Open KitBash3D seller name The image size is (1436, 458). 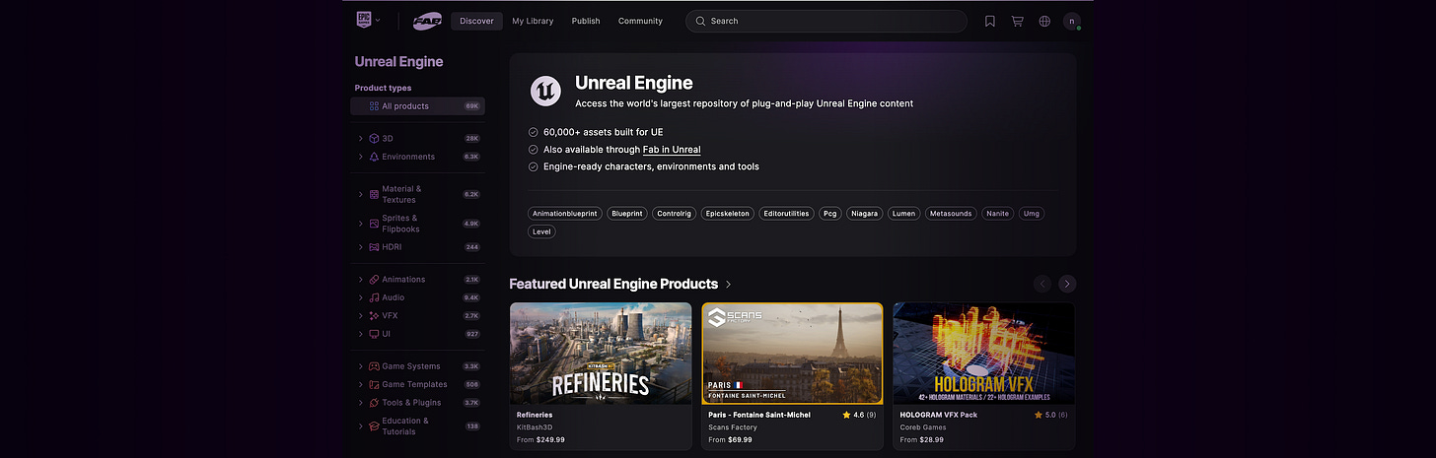[535, 427]
